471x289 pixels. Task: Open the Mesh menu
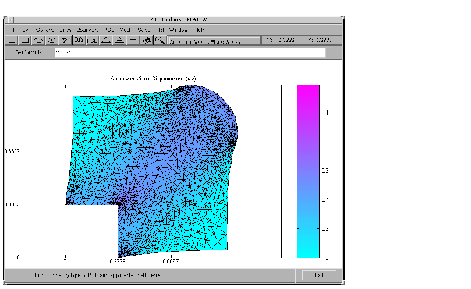click(126, 30)
